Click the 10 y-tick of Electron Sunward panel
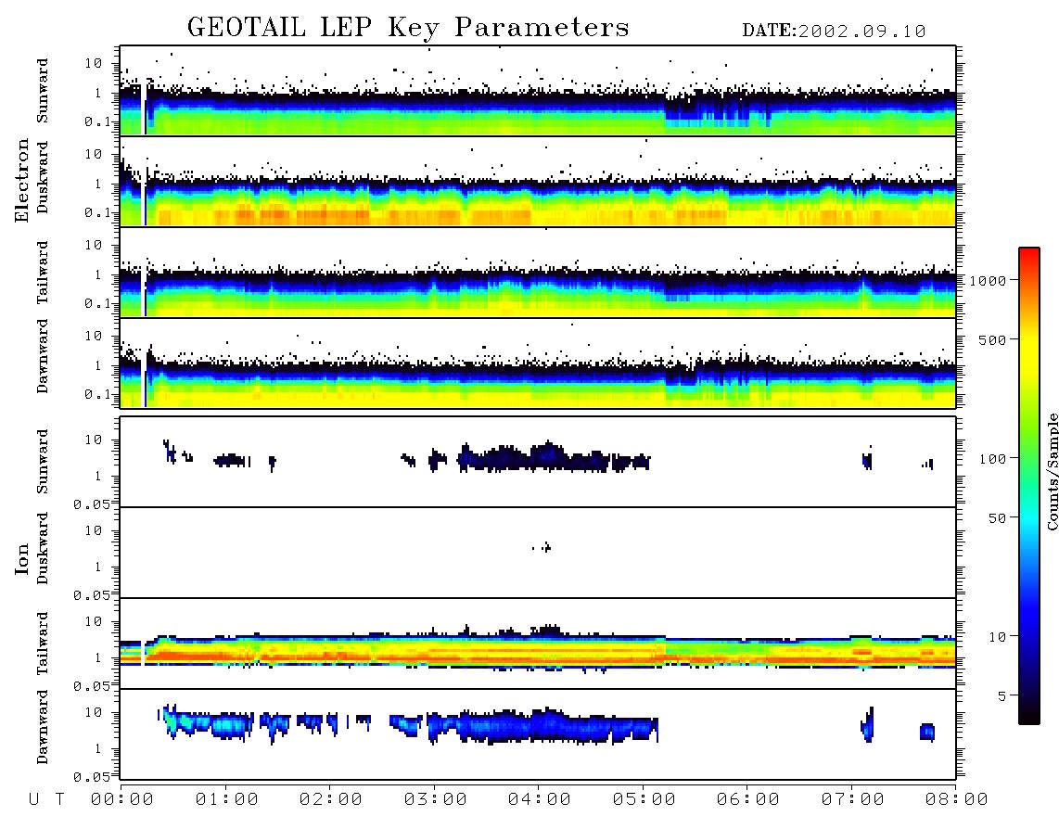1059x816 pixels. coord(94,63)
